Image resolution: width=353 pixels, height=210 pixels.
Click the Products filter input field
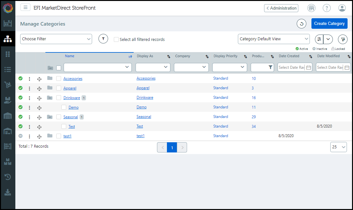pyautogui.click(x=260, y=67)
